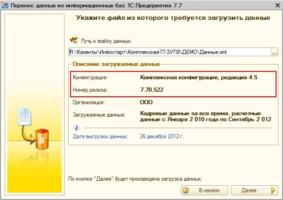Click the Описание загружаемых данных group title

point(116,64)
